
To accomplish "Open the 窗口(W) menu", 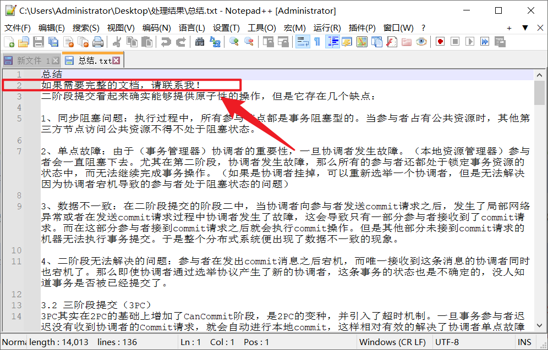I will pos(398,28).
